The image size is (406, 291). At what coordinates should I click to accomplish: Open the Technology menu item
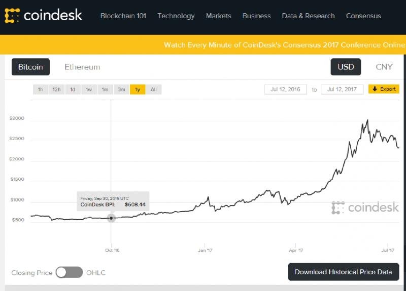pyautogui.click(x=176, y=16)
